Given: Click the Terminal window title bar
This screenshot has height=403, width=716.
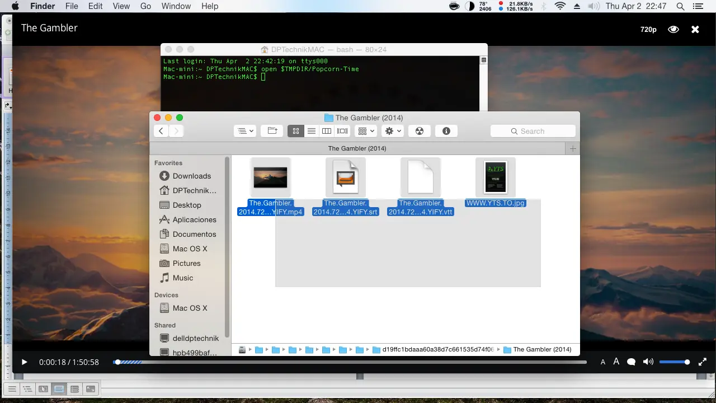Looking at the screenshot, I should pos(324,49).
